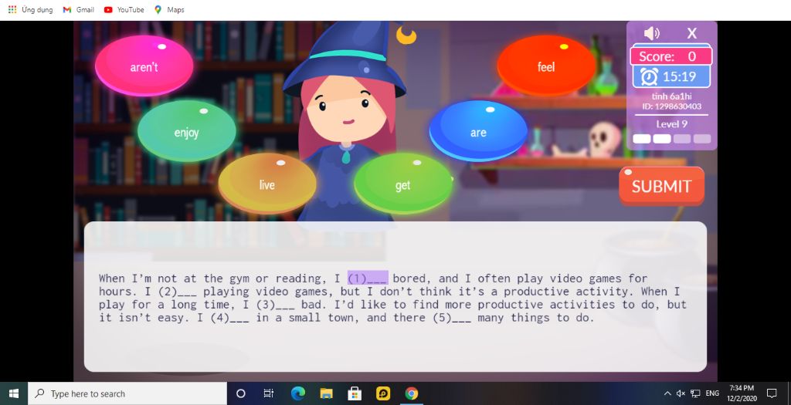Select blank (2) before "playing video games"

[177, 291]
